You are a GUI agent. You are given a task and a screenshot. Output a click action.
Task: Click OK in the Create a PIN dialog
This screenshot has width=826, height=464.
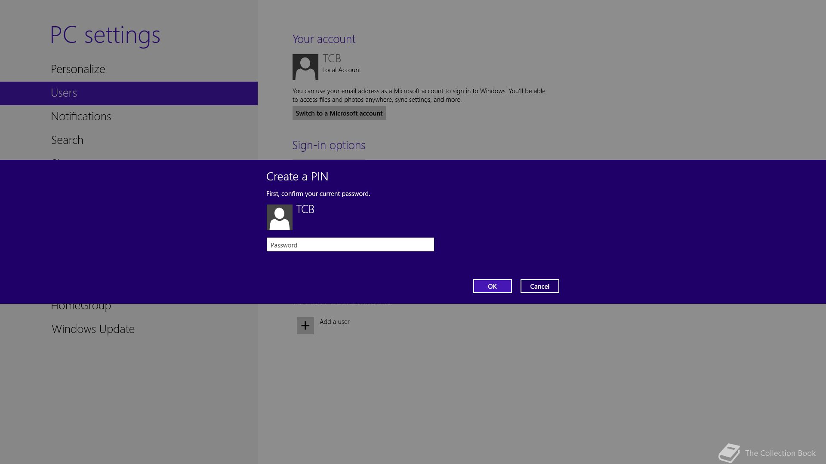492,286
